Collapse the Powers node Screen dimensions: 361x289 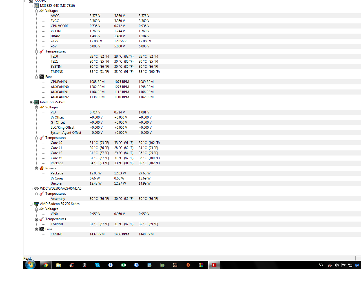[37, 168]
